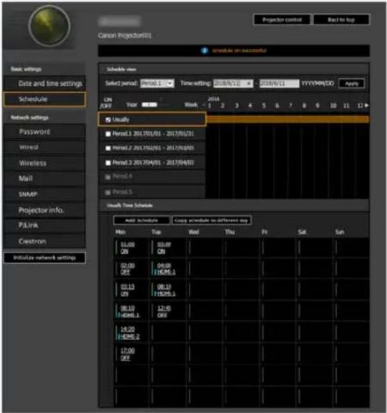Open the SNMP settings page
387x413 pixels.
tap(44, 195)
